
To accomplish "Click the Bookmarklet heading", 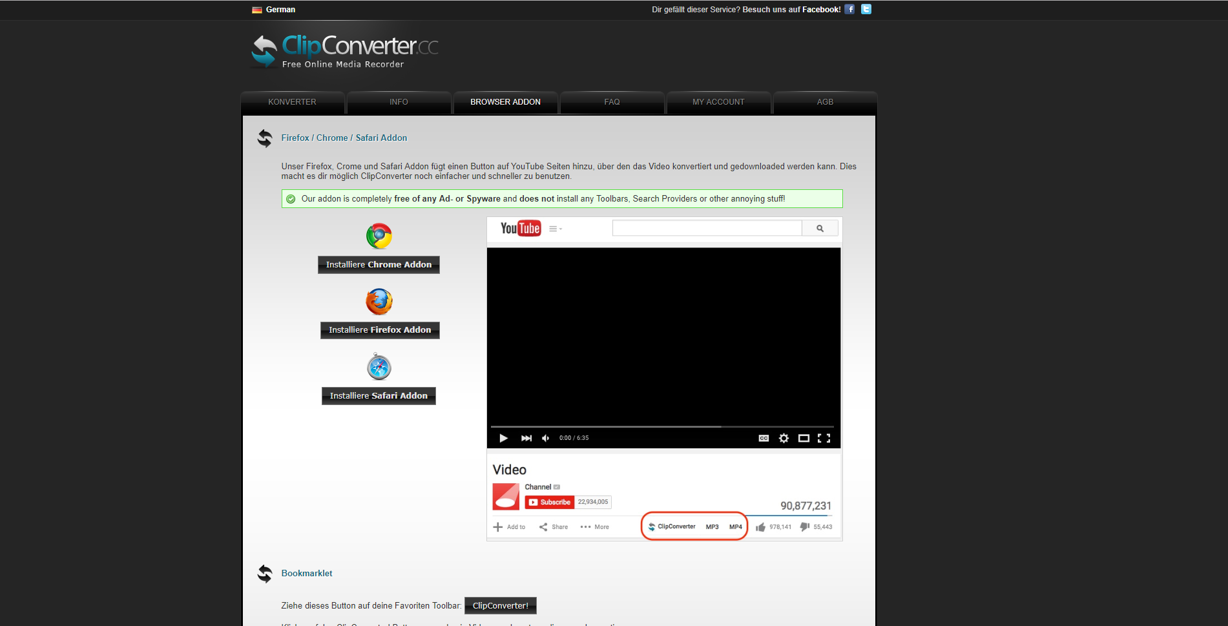I will (307, 574).
